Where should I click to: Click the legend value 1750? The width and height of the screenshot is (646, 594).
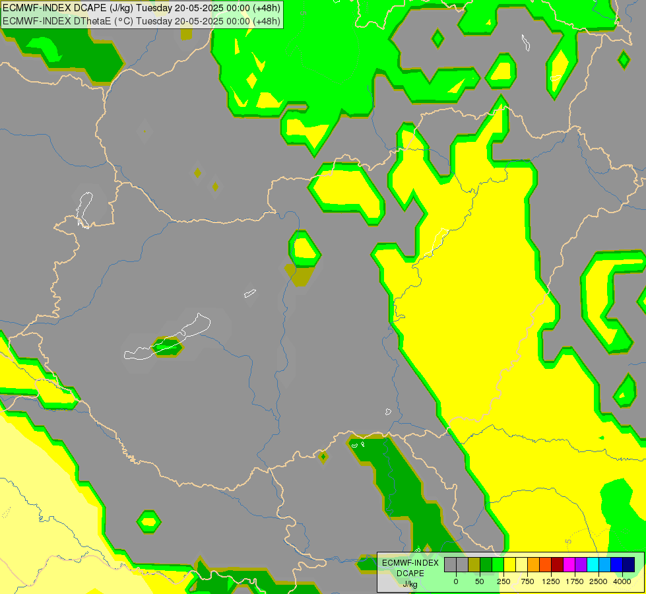pyautogui.click(x=575, y=581)
